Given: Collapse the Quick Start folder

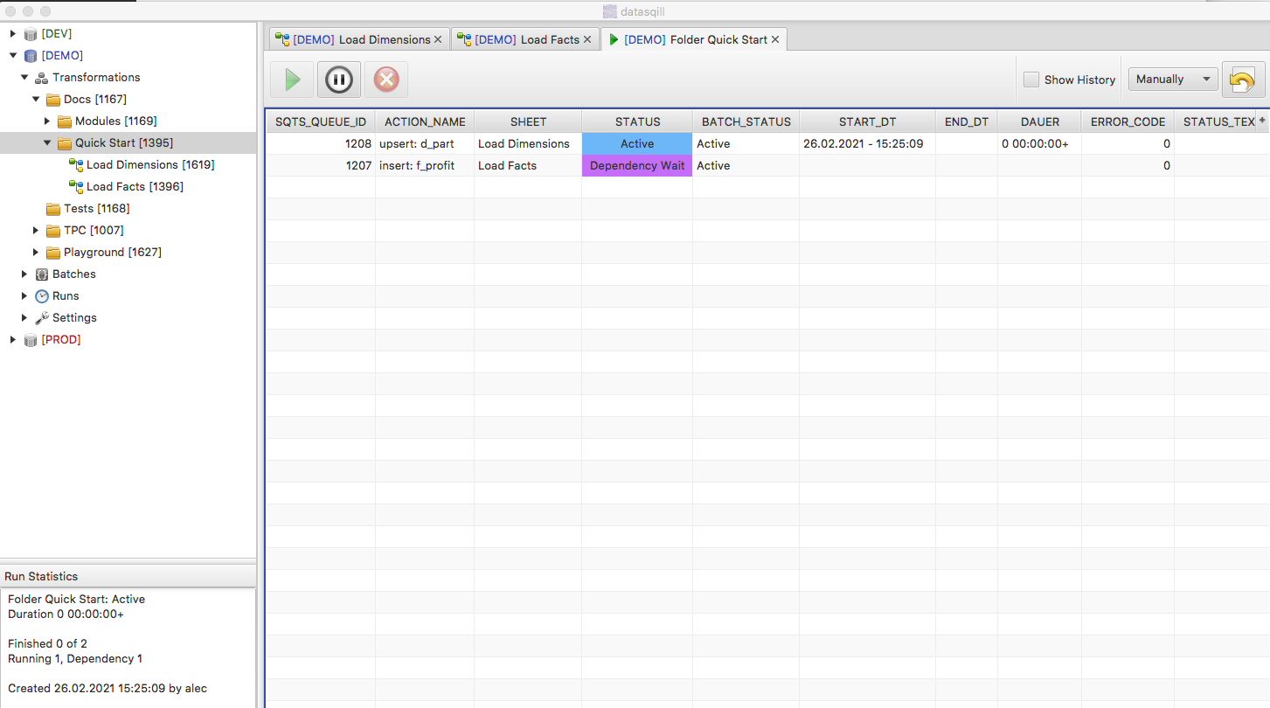Looking at the screenshot, I should [47, 143].
